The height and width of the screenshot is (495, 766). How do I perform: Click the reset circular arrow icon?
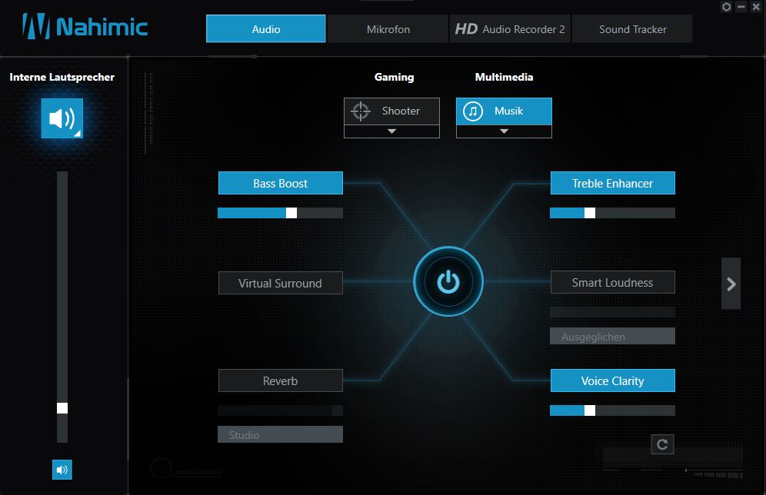[x=661, y=444]
